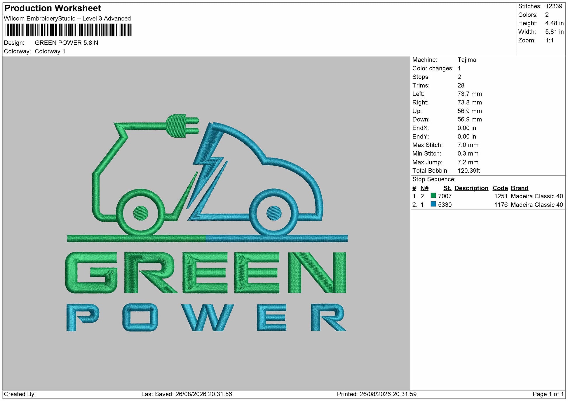
Task: Click the Trims value 28
Action: pyautogui.click(x=461, y=85)
